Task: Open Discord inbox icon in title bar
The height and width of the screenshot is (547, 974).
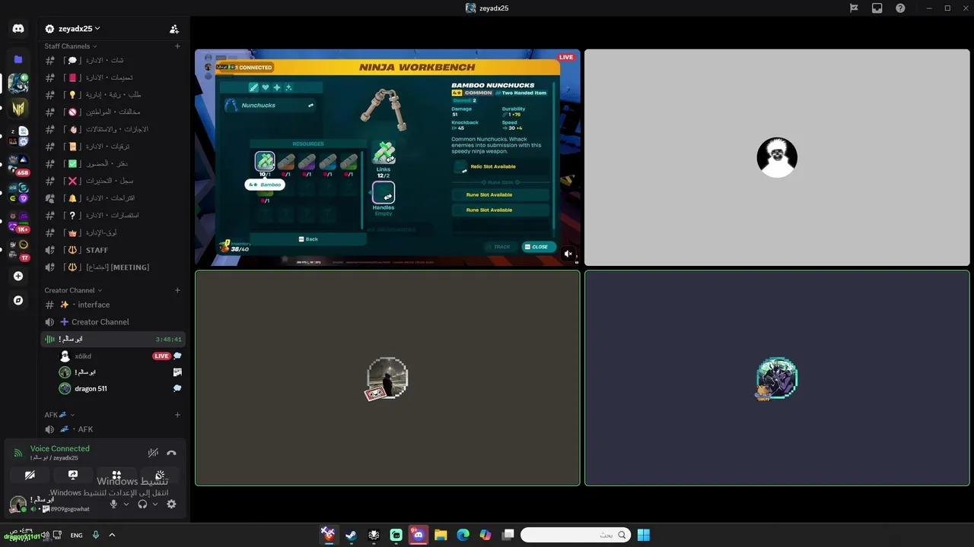Action: pos(877,8)
